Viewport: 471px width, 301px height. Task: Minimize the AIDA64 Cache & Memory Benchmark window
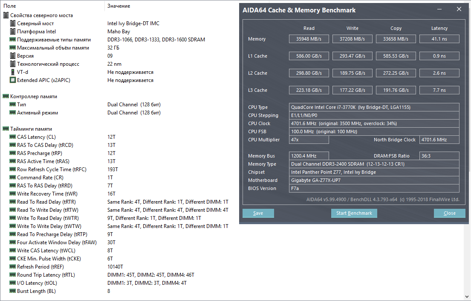[x=439, y=9]
